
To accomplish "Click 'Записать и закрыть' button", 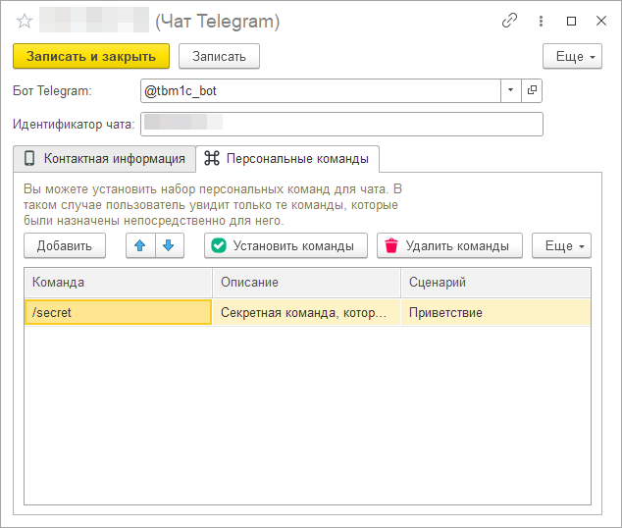I will pyautogui.click(x=91, y=56).
